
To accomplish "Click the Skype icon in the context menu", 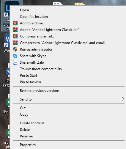I will [15, 56].
